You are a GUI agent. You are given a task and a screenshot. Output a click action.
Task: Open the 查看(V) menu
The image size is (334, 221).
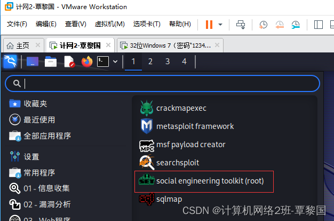tap(76, 24)
